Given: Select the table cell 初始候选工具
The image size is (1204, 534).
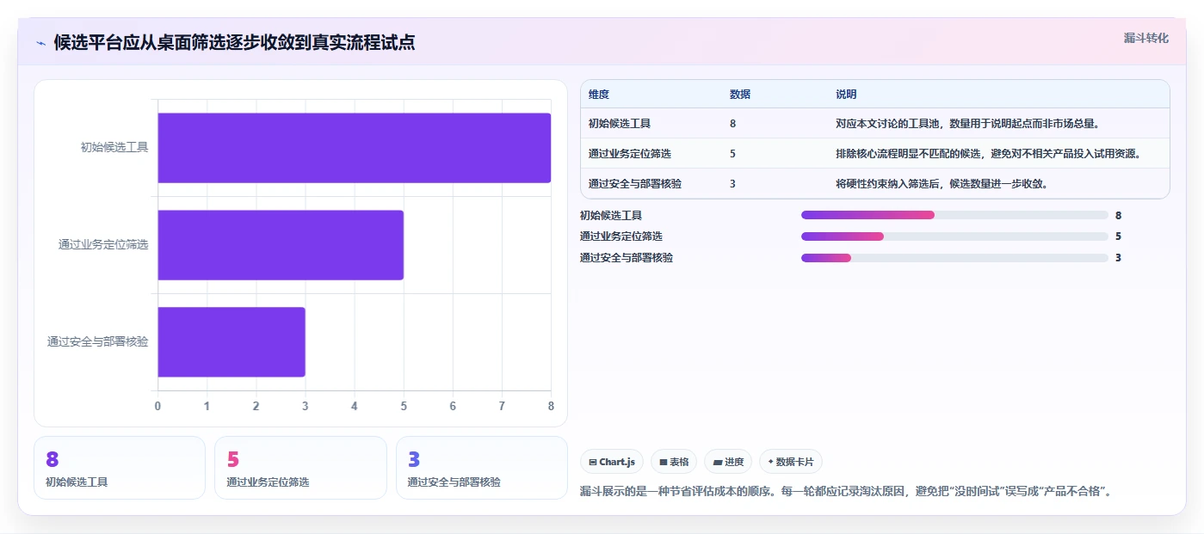Looking at the screenshot, I should [620, 124].
